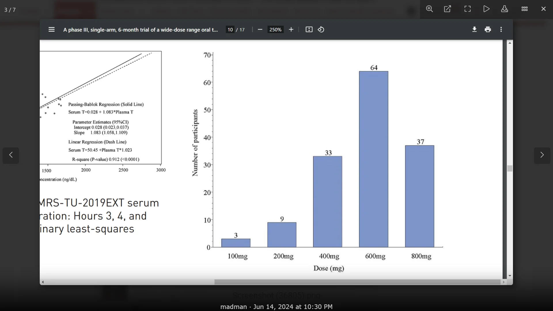
Task: Click the horizontal scrollbar thumb
Action: [357, 282]
